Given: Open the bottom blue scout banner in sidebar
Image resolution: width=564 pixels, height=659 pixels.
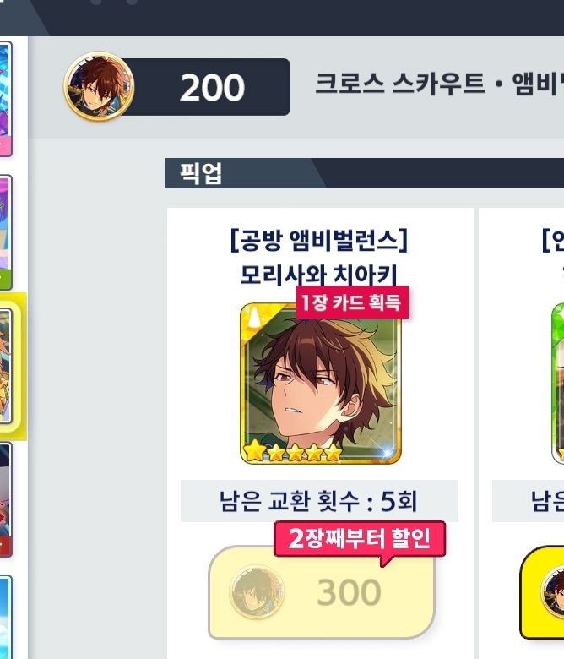Looking at the screenshot, I should click(x=6, y=617).
